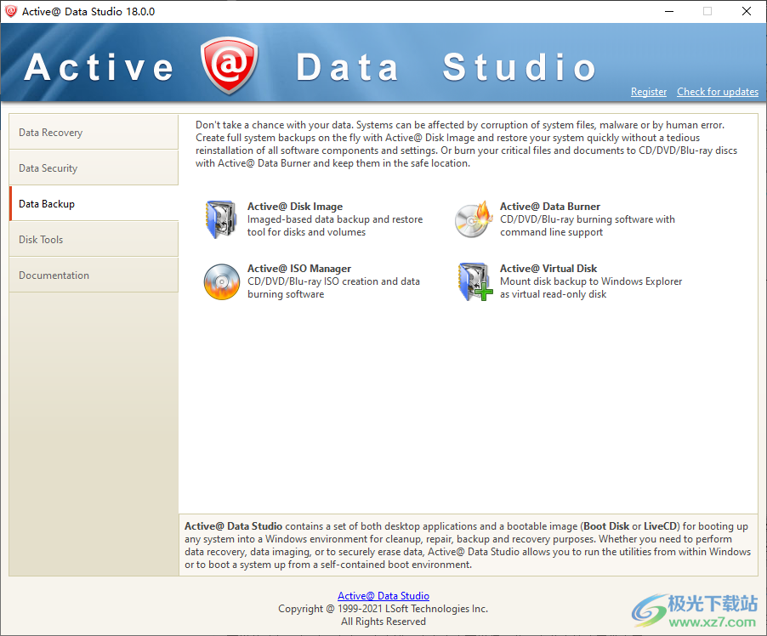Viewport: 767px width, 636px height.
Task: Click the red Active@ shield logo in banner
Action: coord(230,64)
